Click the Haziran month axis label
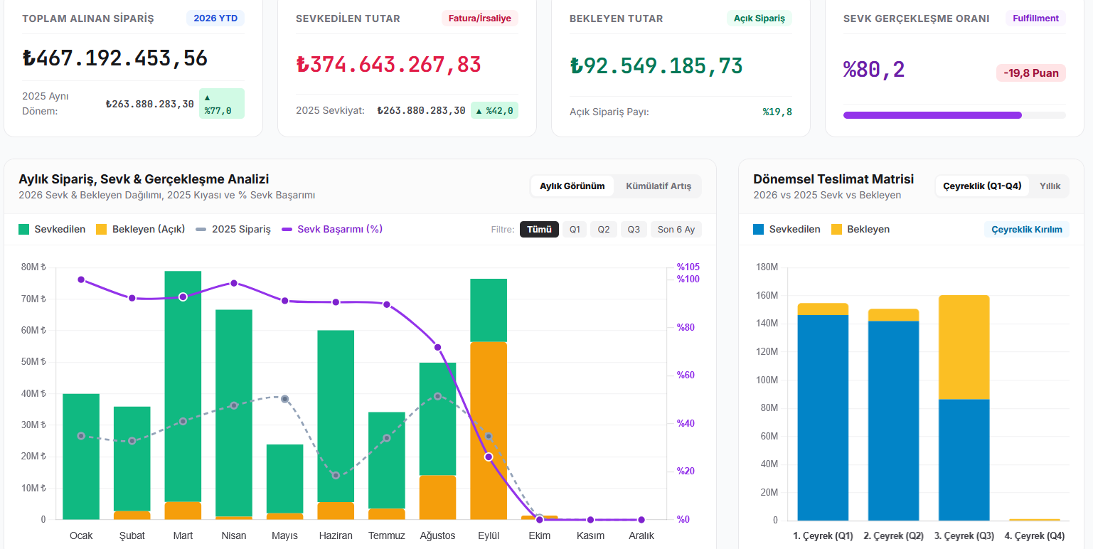The image size is (1093, 549). coord(336,535)
